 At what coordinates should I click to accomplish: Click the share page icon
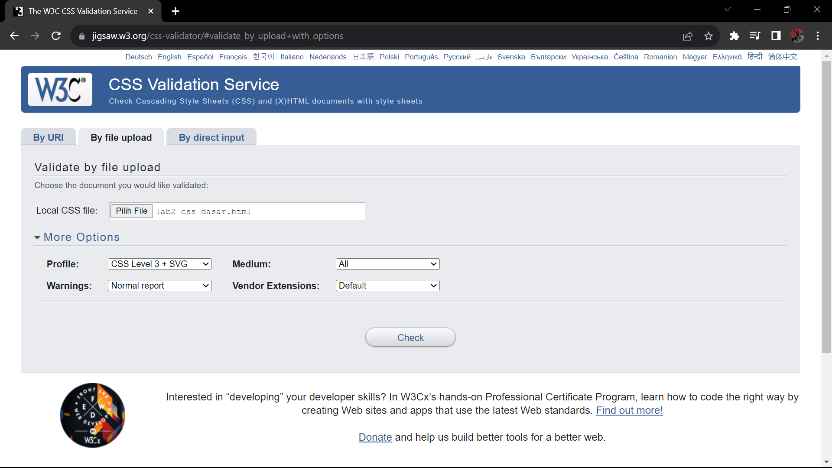point(688,36)
